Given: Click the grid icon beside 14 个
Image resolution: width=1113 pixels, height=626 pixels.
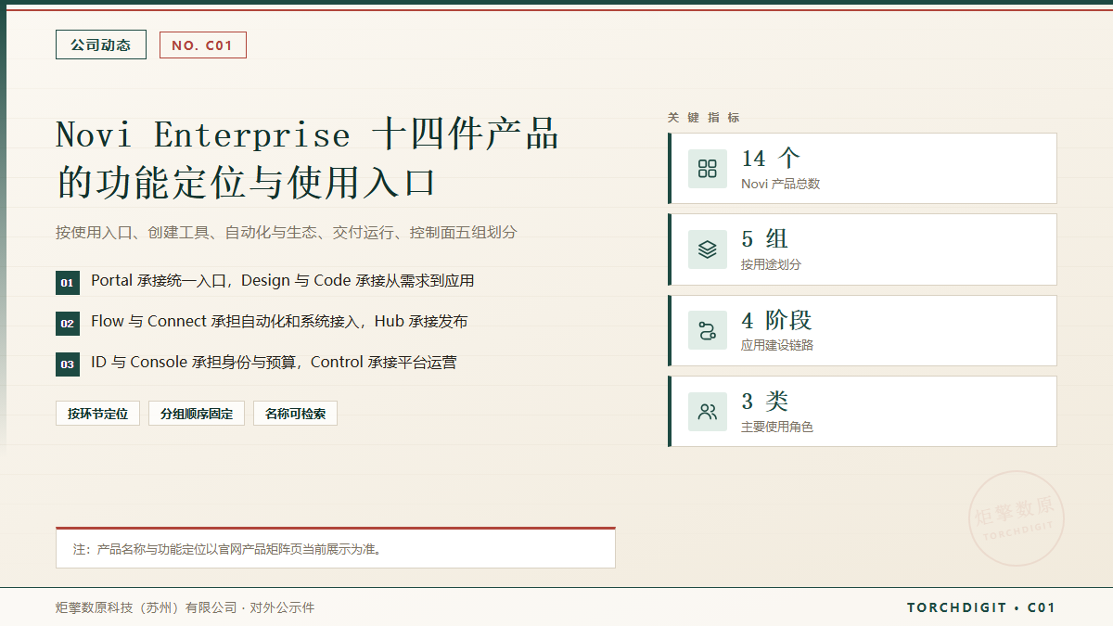Looking at the screenshot, I should (708, 169).
